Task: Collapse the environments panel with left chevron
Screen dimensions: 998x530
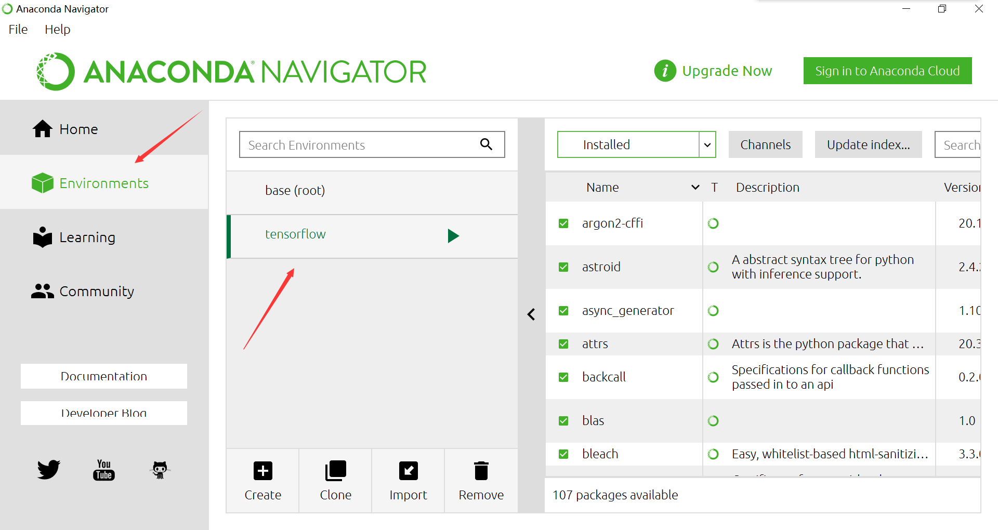Action: (531, 314)
